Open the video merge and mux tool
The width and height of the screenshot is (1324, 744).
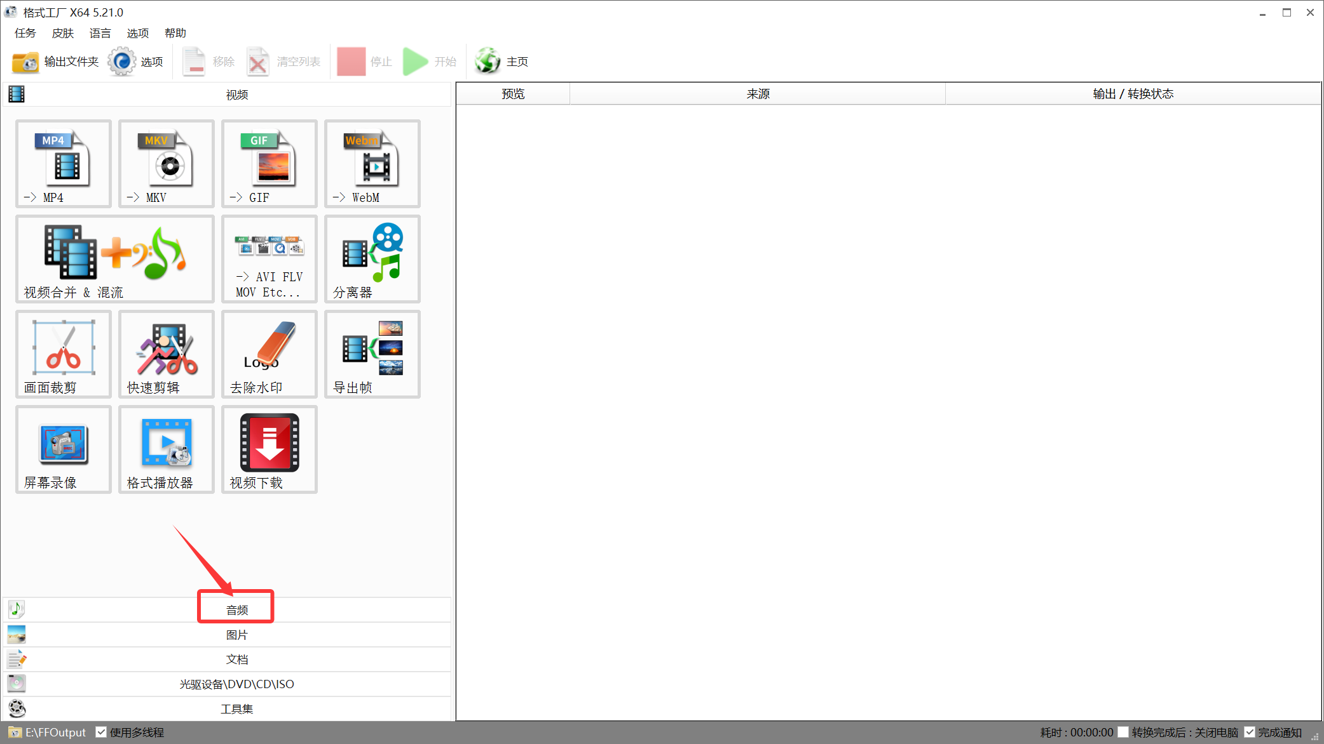click(114, 259)
